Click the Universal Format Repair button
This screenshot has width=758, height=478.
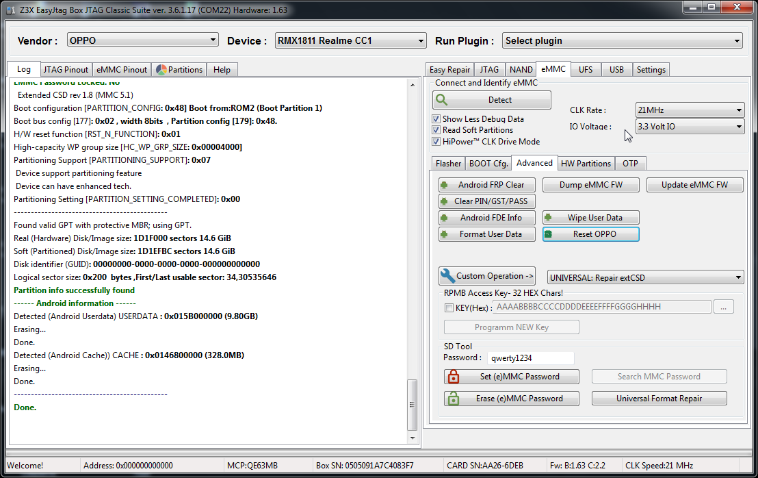[x=659, y=399]
